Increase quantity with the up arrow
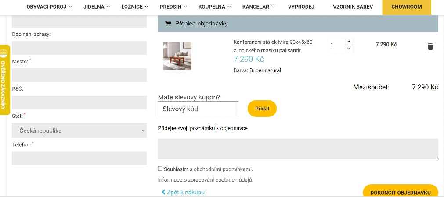444x197 pixels. tap(349, 42)
